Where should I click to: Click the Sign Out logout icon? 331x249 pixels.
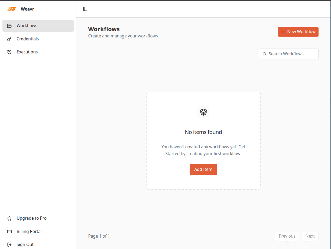click(10, 244)
